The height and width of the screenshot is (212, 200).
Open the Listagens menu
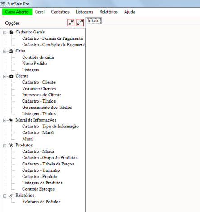click(84, 12)
